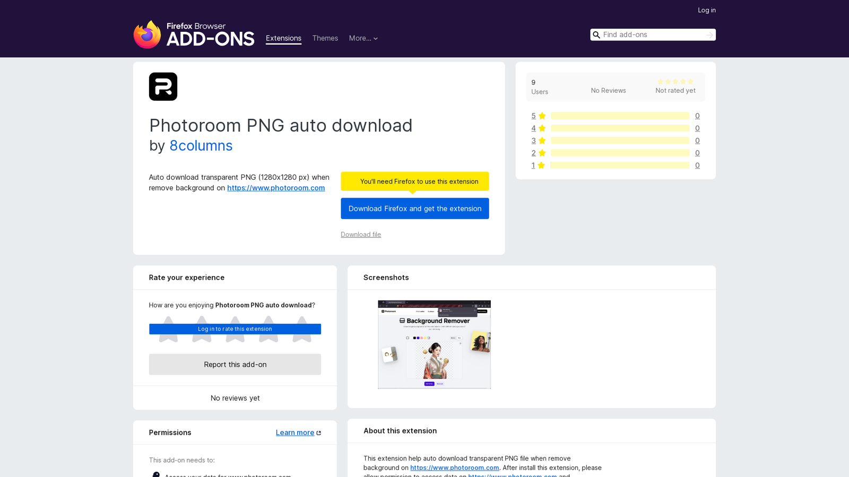Click the fourth rating star
The width and height of the screenshot is (849, 477).
tap(268, 329)
